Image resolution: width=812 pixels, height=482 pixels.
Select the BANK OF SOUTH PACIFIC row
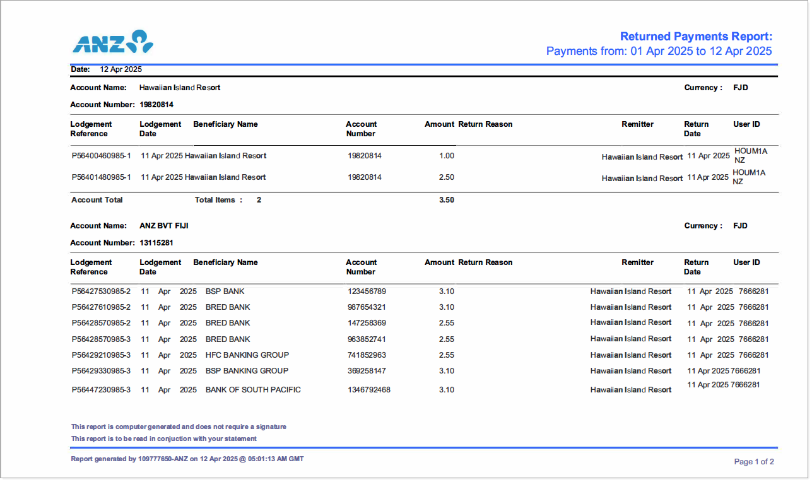tap(252, 389)
